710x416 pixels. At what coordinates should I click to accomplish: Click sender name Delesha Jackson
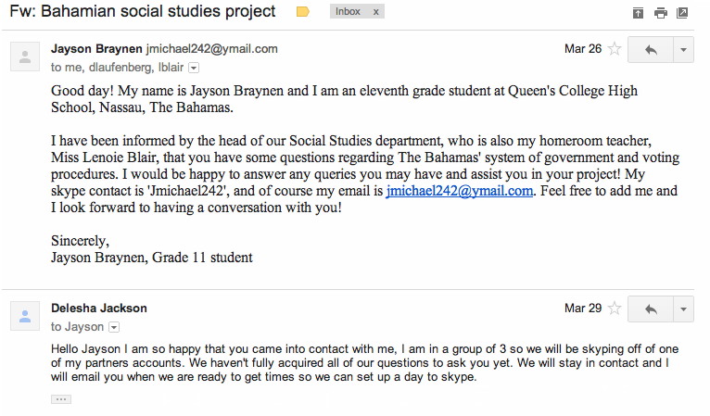tap(98, 309)
